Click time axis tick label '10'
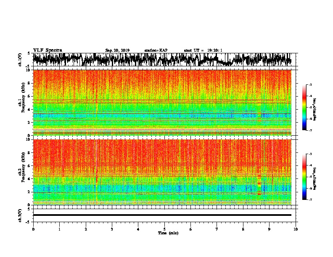 (x=296, y=229)
